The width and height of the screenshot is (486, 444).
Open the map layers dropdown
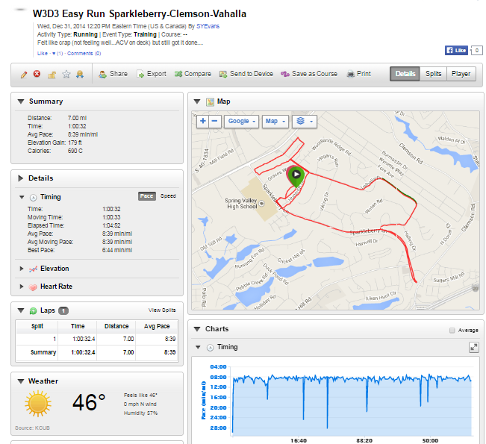coord(303,121)
